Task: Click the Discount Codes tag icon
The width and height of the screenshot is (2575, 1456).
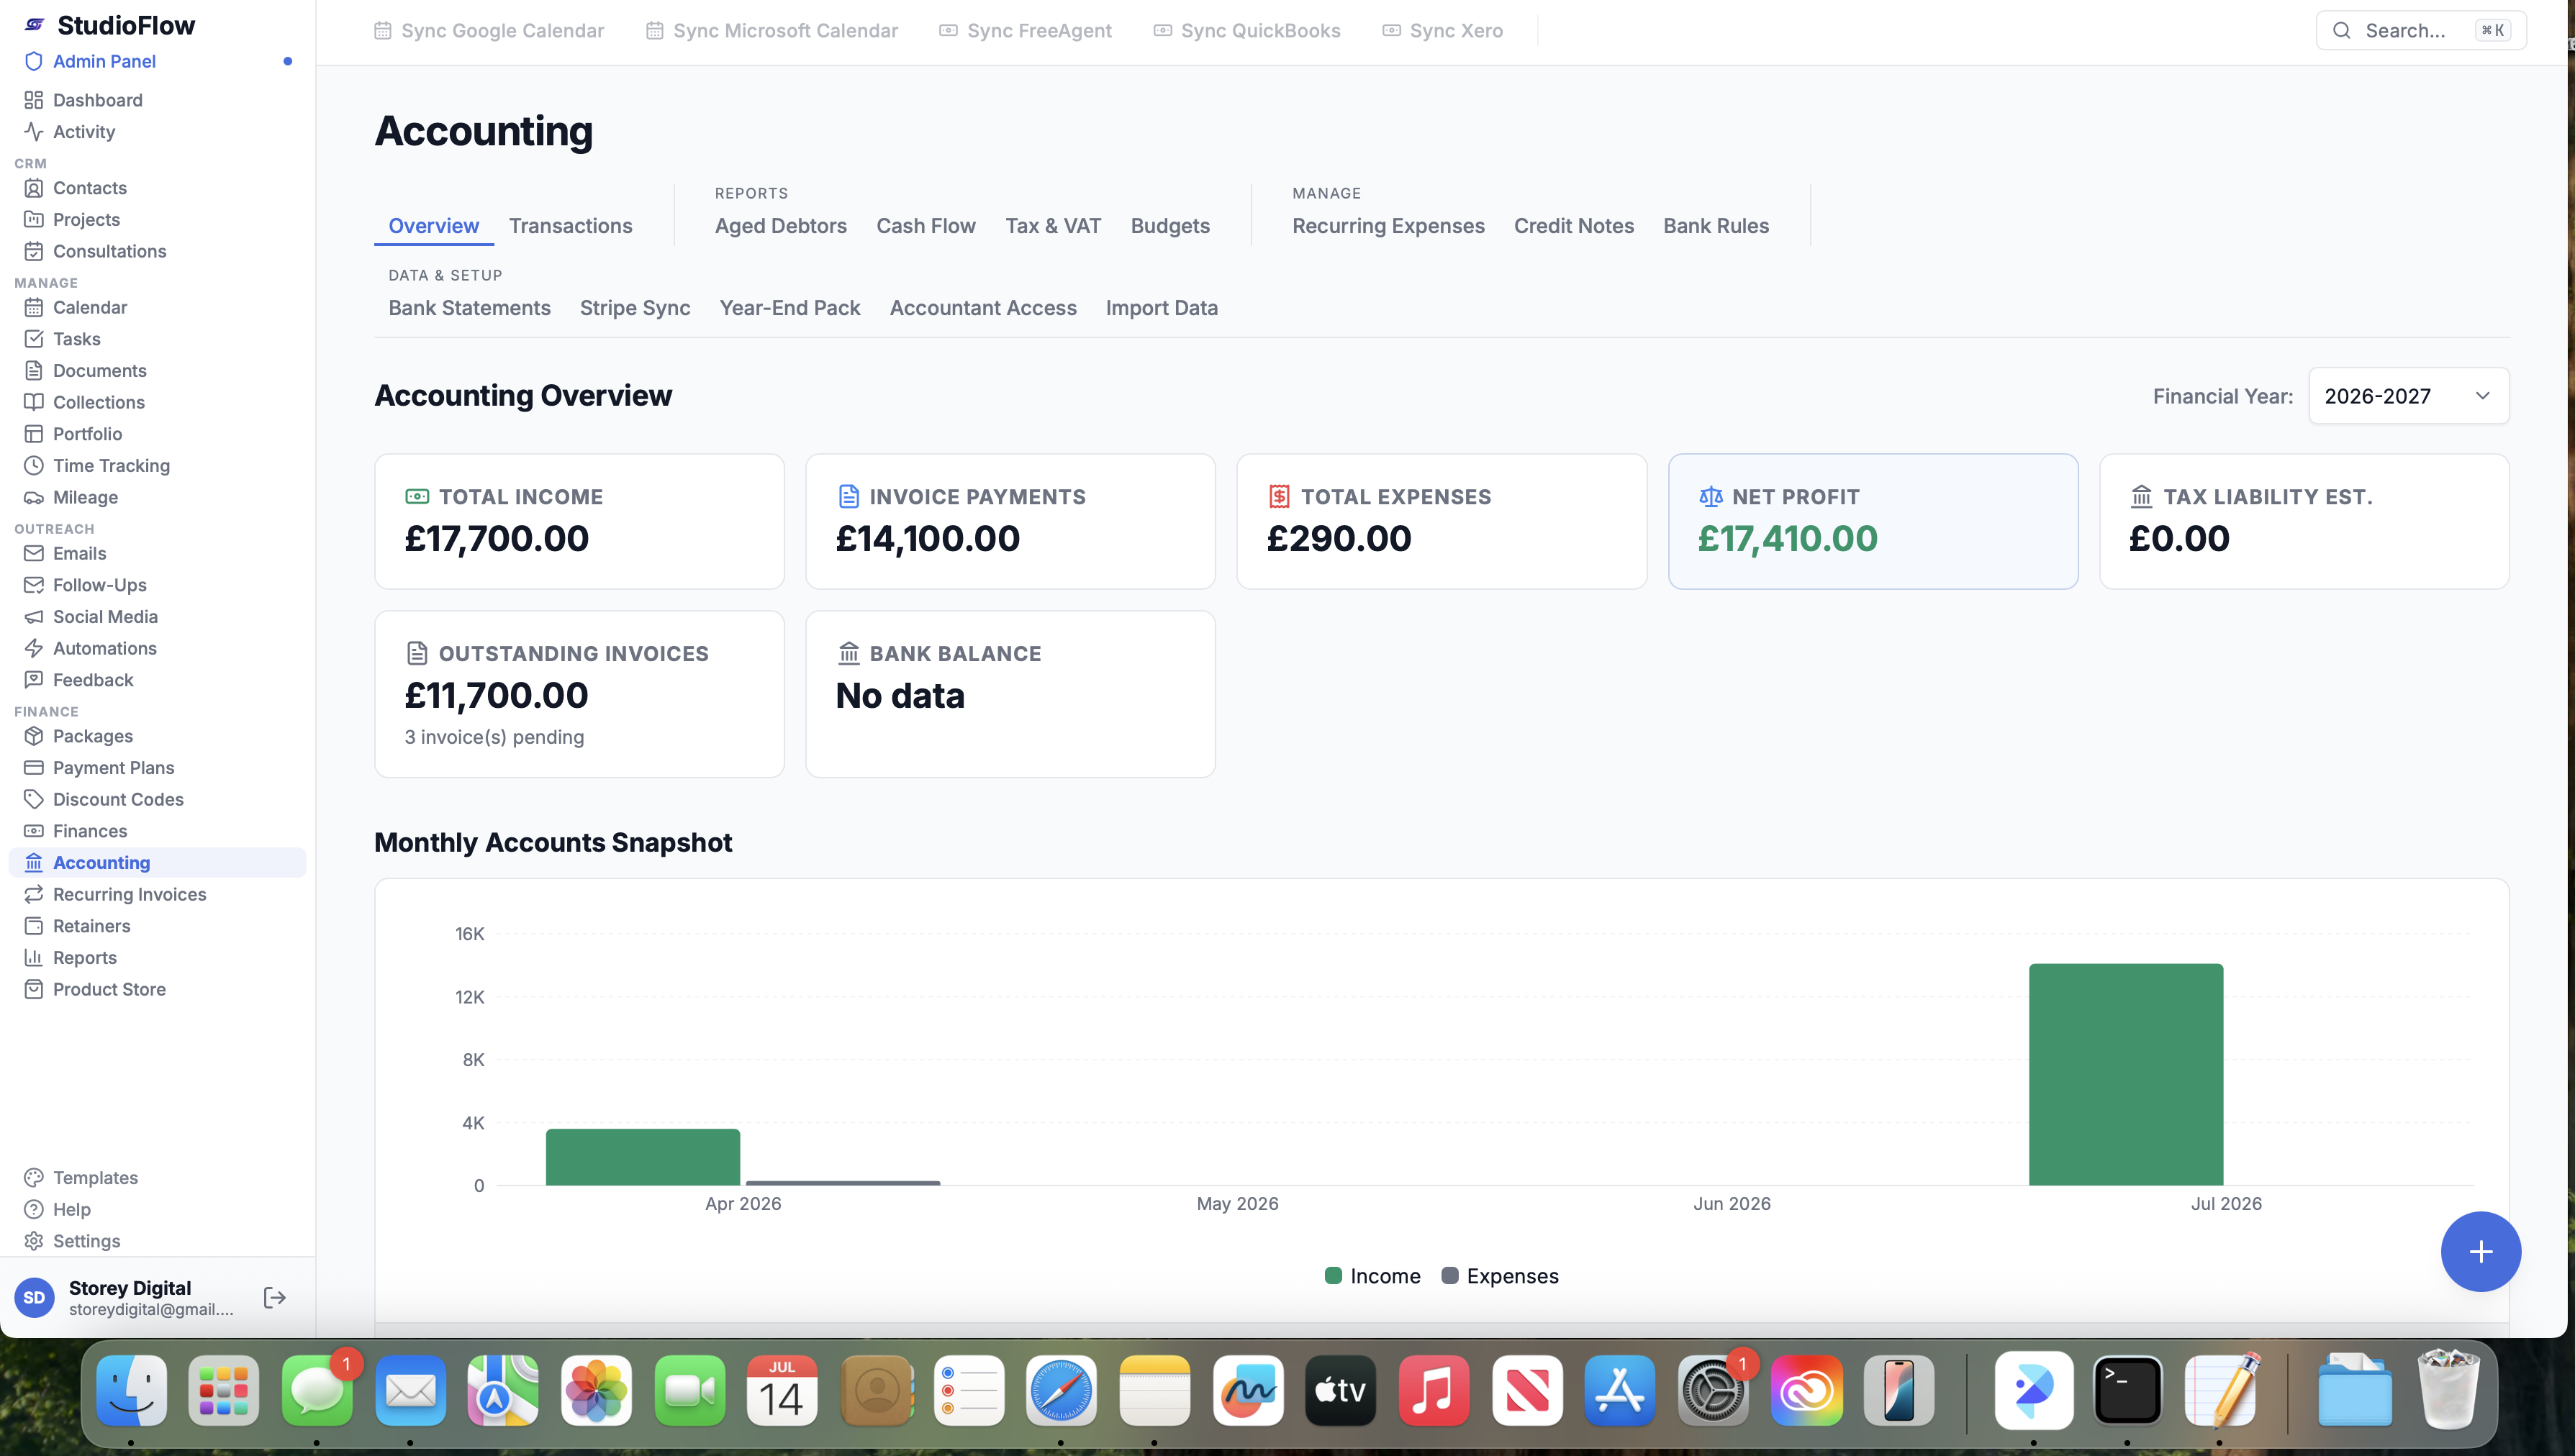Action: pos(34,799)
